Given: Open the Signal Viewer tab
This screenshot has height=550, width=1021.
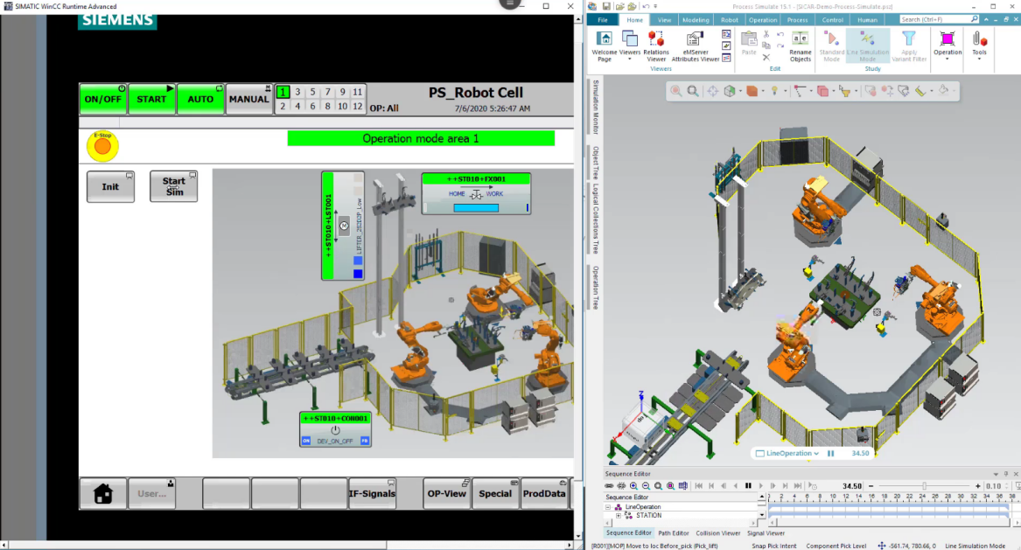Looking at the screenshot, I should [x=766, y=533].
